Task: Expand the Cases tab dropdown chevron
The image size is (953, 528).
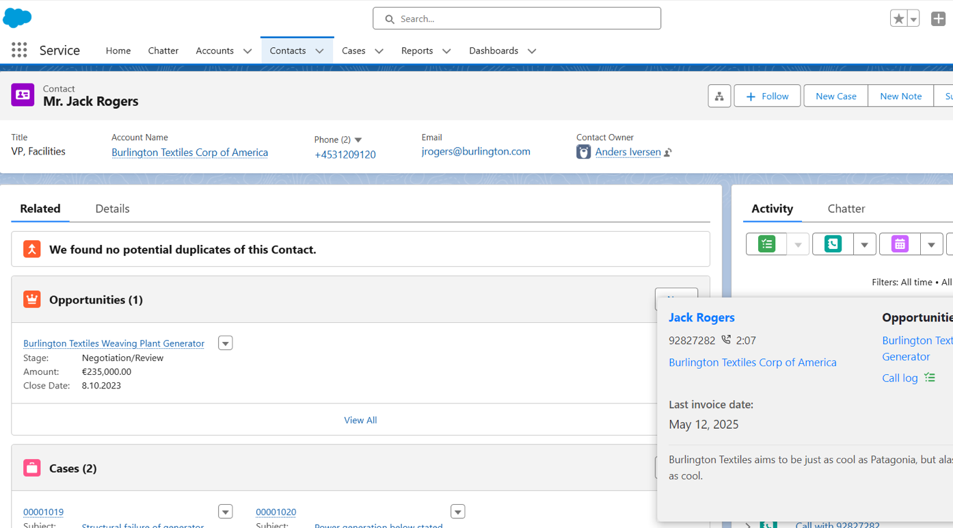Action: (x=379, y=51)
